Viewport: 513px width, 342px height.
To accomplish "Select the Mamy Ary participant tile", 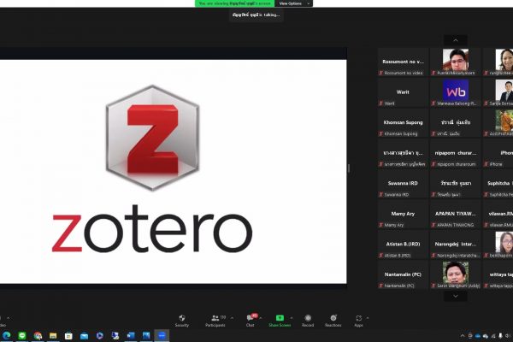I will click(403, 214).
